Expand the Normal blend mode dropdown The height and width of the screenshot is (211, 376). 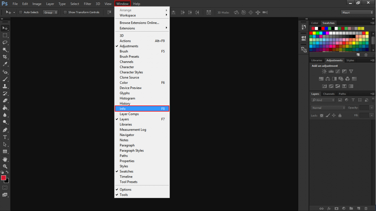(x=328, y=108)
